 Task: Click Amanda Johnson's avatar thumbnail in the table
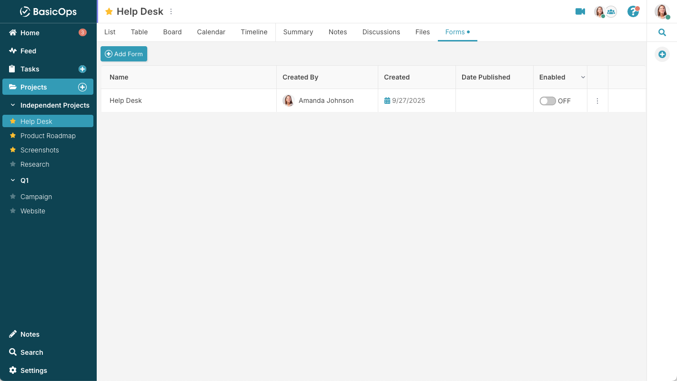[x=288, y=100]
